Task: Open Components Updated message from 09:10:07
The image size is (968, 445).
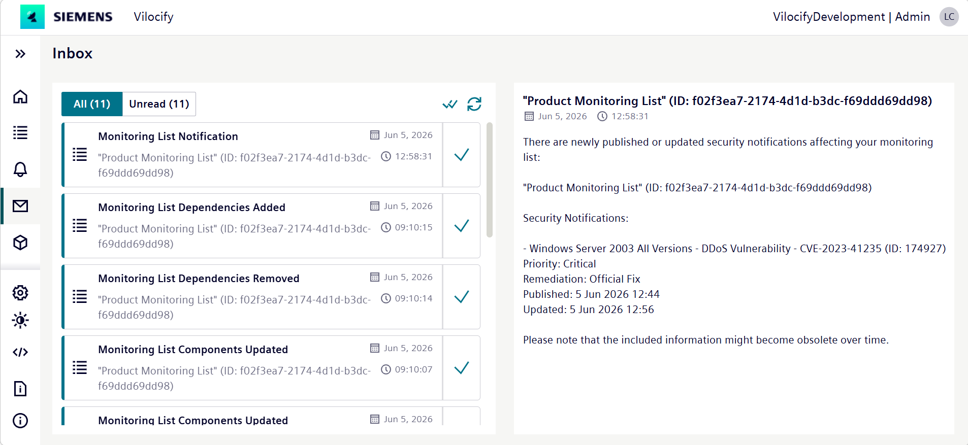Action: click(252, 368)
